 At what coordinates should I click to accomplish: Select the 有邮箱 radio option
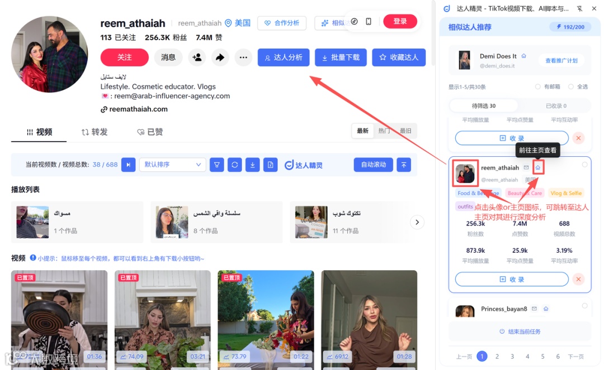point(538,87)
